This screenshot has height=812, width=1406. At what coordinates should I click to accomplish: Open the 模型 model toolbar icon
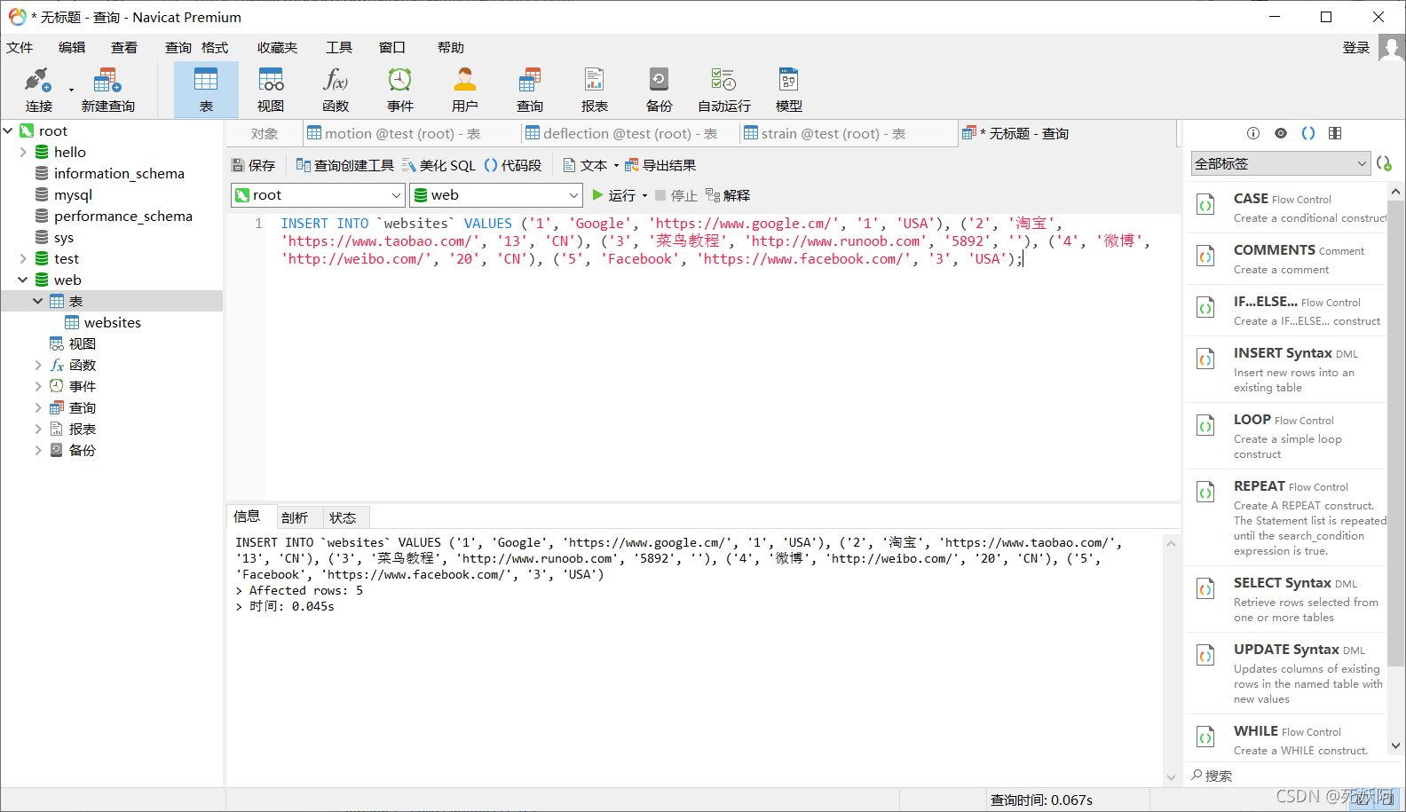tap(789, 90)
